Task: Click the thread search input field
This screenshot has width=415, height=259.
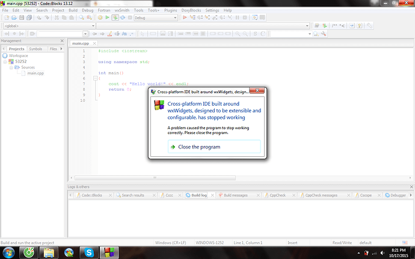Action: coord(290,34)
